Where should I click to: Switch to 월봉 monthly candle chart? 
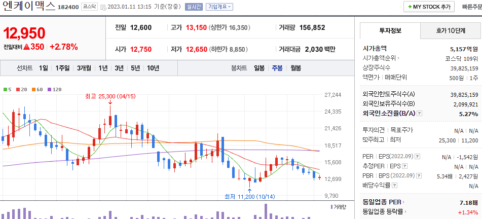[x=295, y=68]
